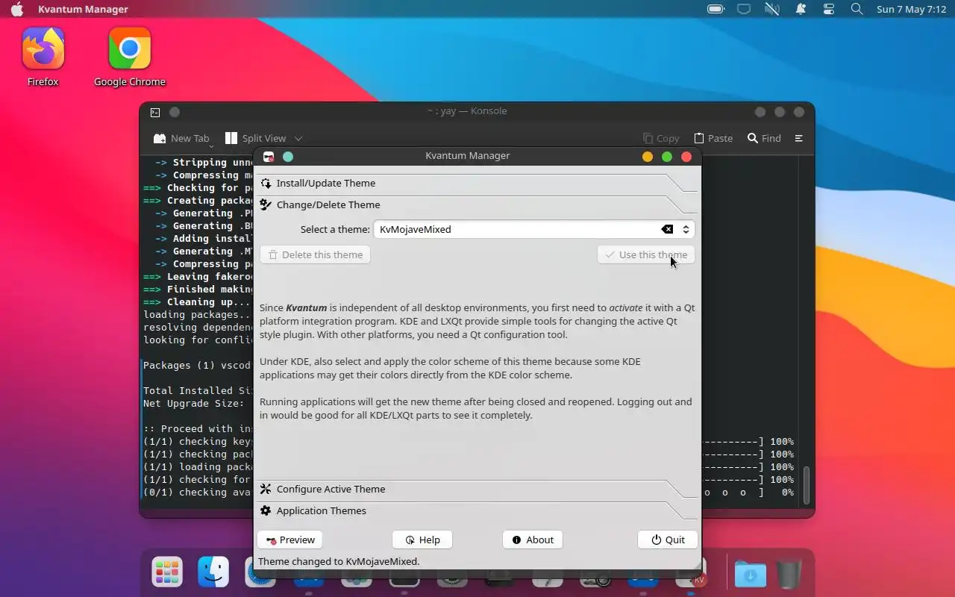Open the control center toggles icon
The image size is (955, 597).
(x=829, y=9)
